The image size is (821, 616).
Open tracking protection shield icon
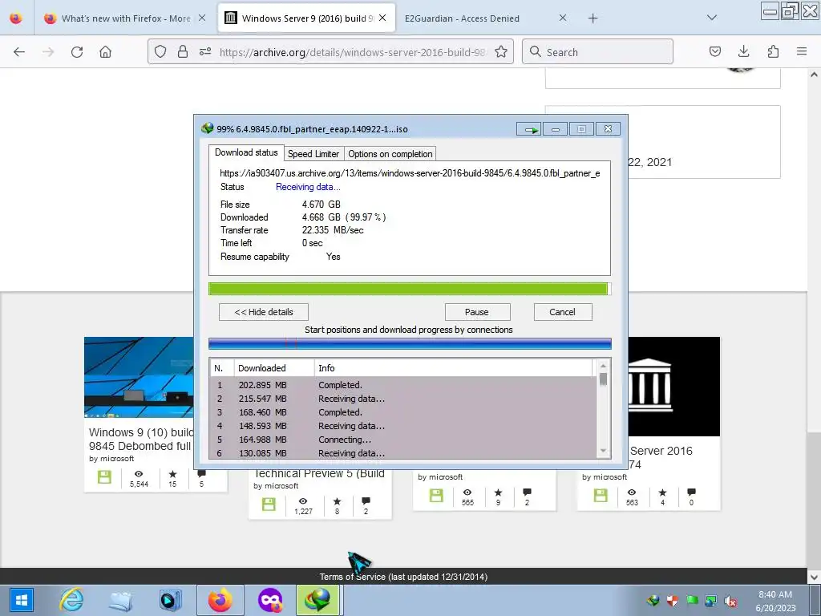point(160,52)
